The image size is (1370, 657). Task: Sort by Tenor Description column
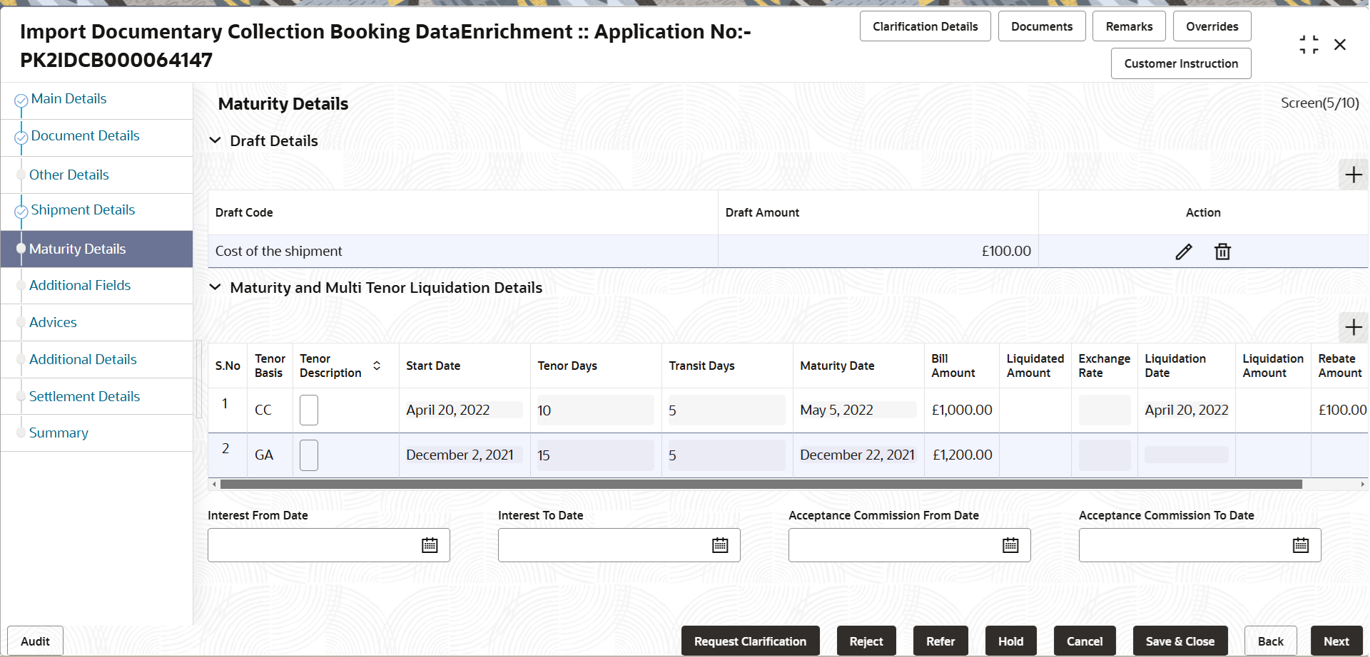377,366
